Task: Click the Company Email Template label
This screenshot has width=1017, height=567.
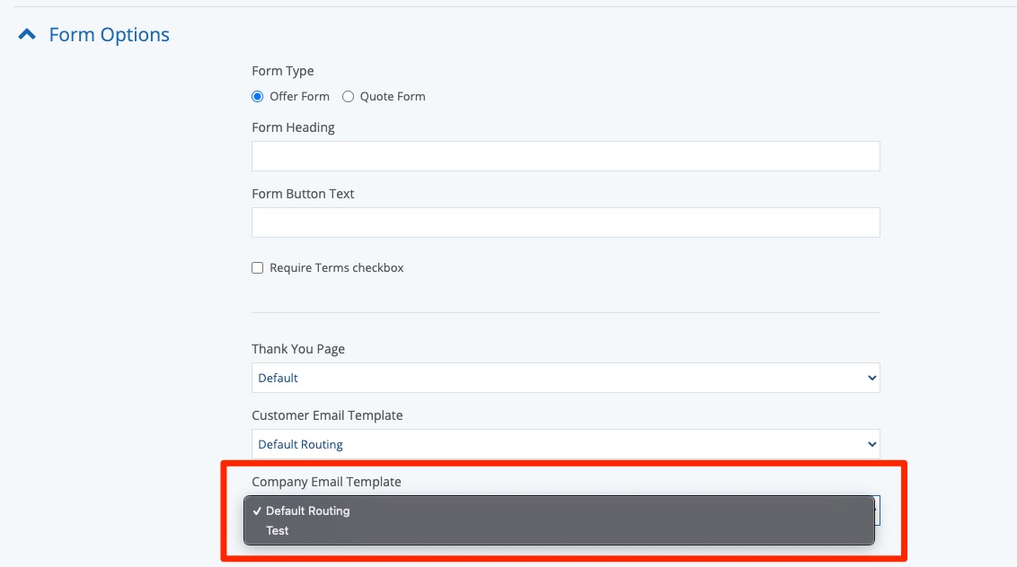Action: click(326, 482)
